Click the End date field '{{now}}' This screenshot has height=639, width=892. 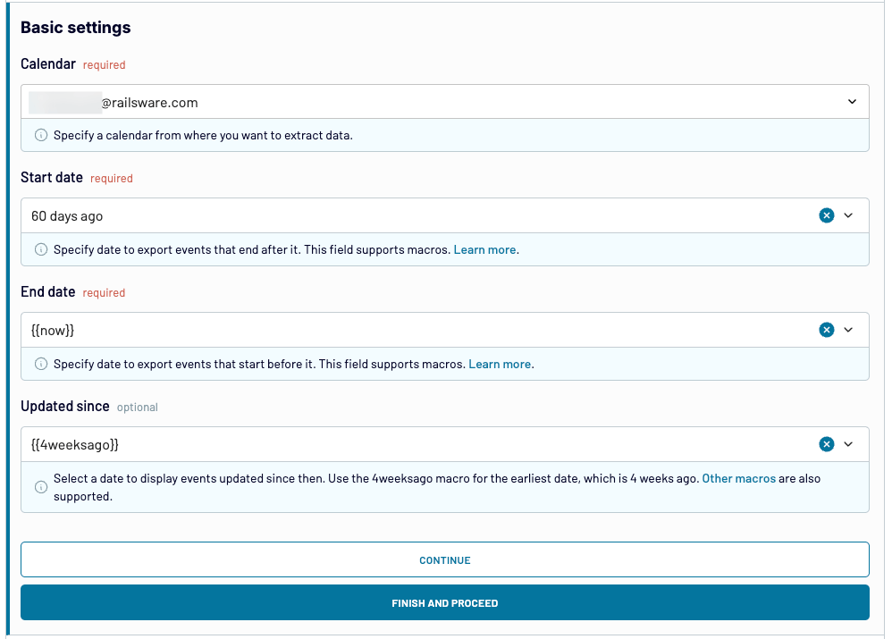tap(445, 330)
